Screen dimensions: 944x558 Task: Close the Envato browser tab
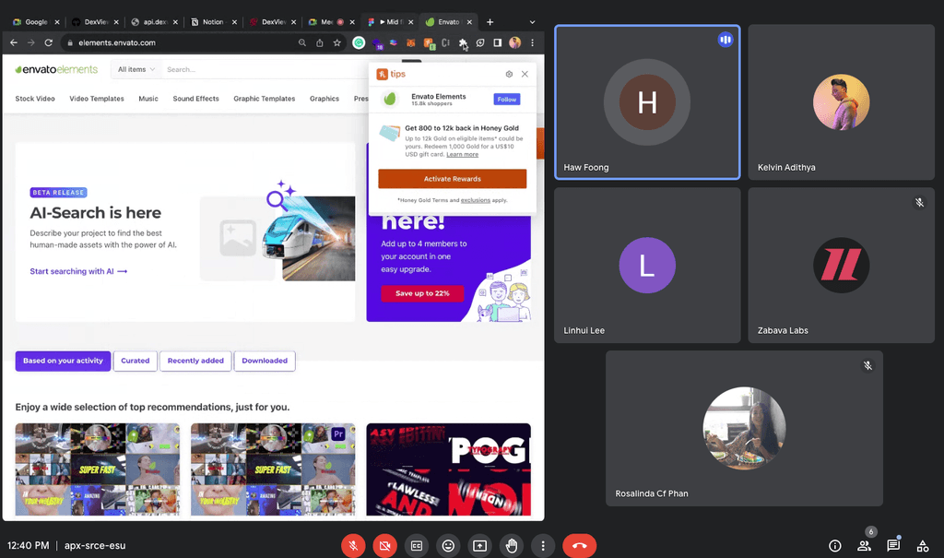[469, 22]
